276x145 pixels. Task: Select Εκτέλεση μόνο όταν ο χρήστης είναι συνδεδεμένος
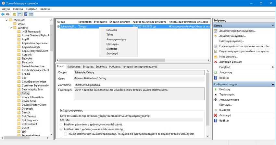[x=61, y=125]
